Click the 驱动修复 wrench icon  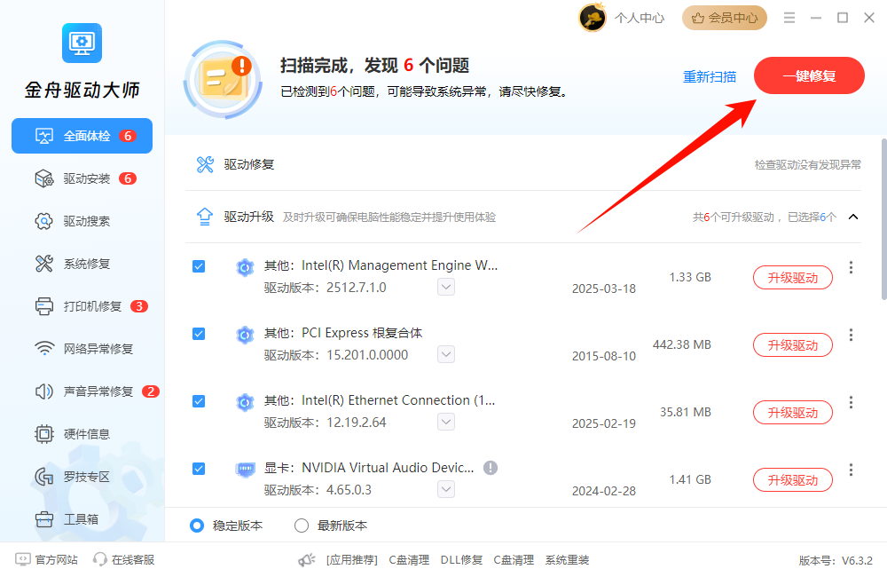tap(205, 165)
